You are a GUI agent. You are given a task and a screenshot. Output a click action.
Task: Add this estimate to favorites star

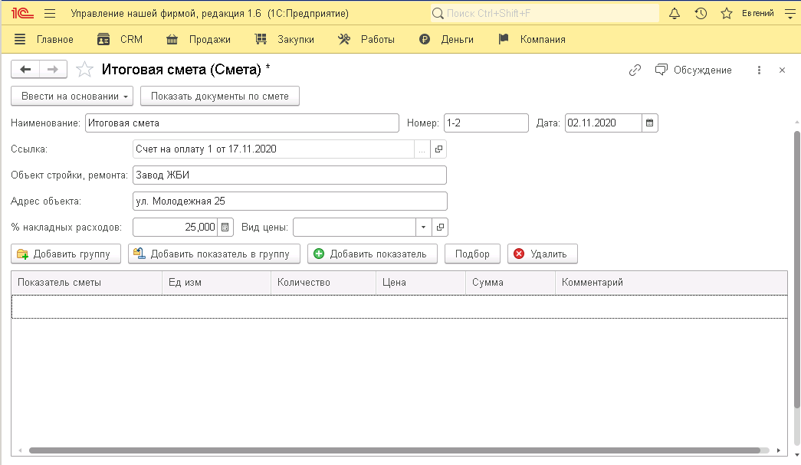pyautogui.click(x=84, y=70)
